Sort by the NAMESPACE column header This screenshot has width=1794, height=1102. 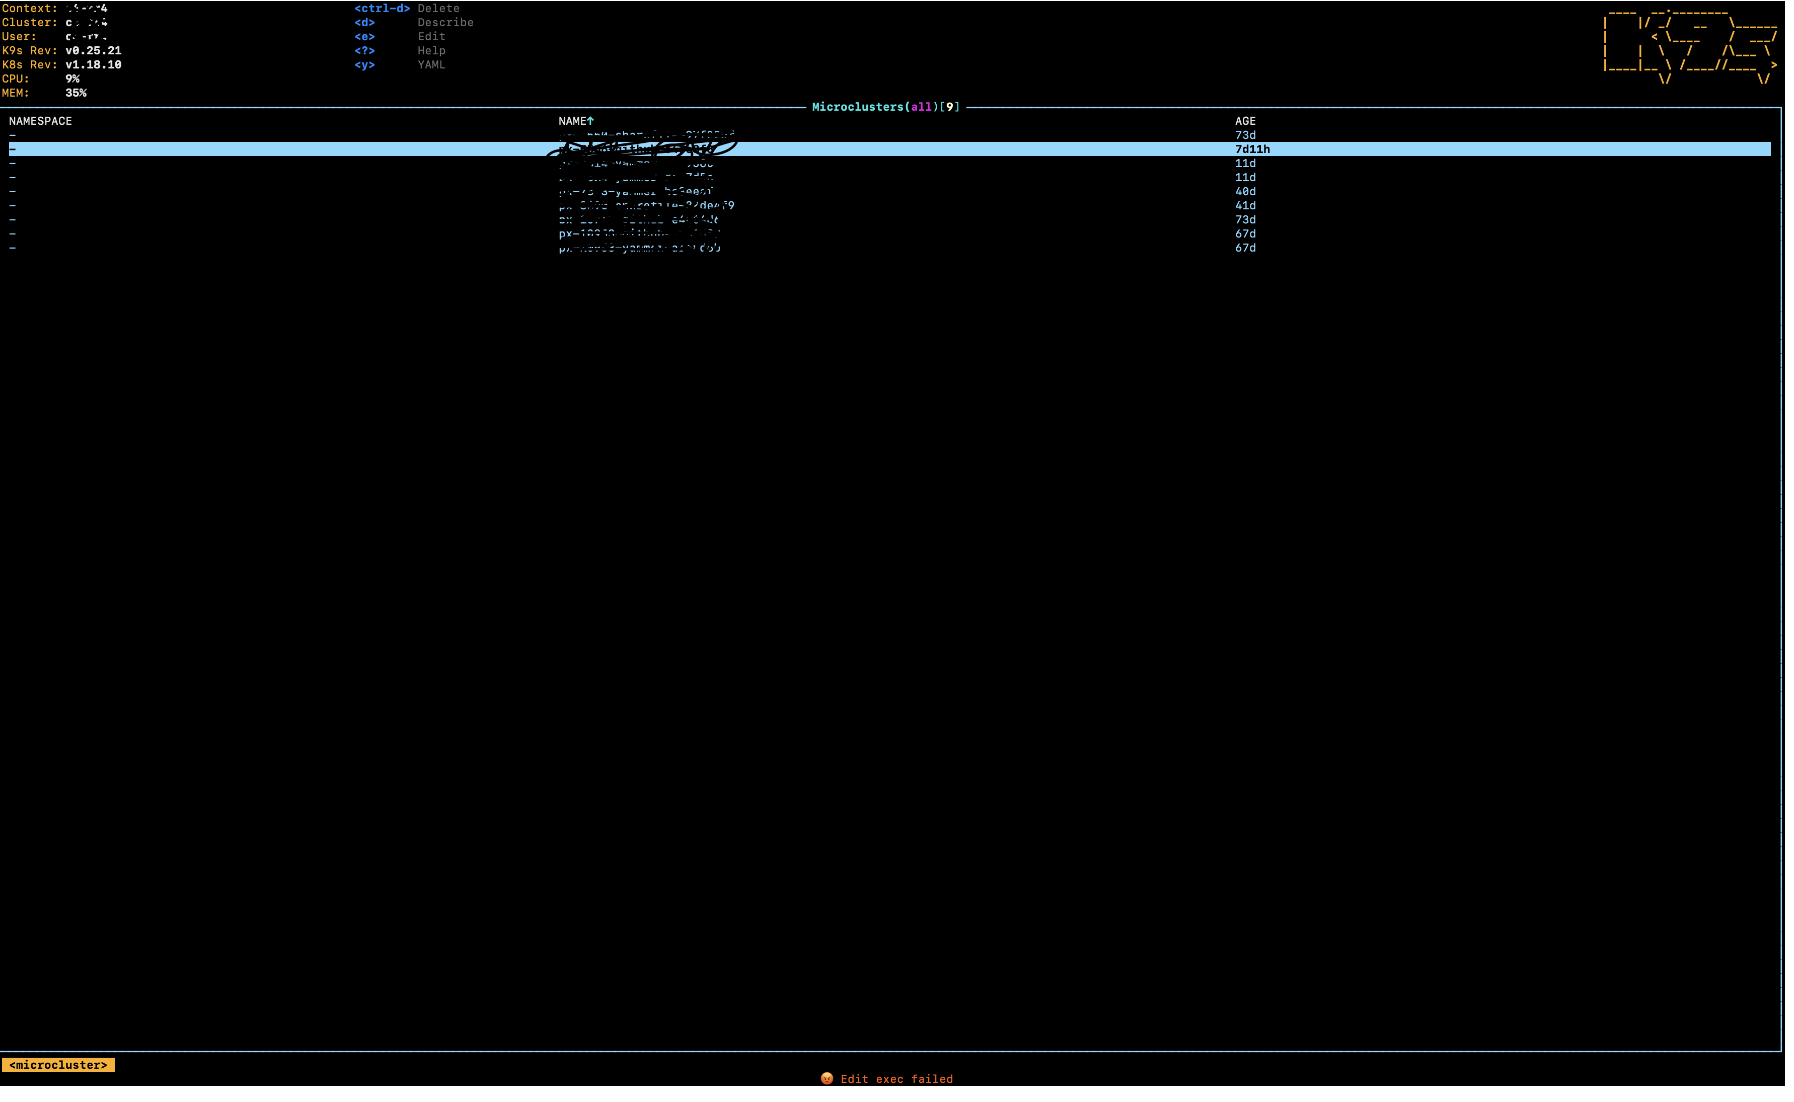pos(40,121)
